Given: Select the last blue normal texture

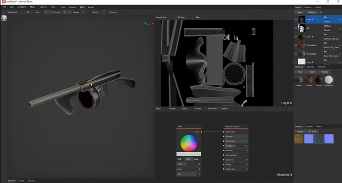Looking at the screenshot, I should (329, 139).
